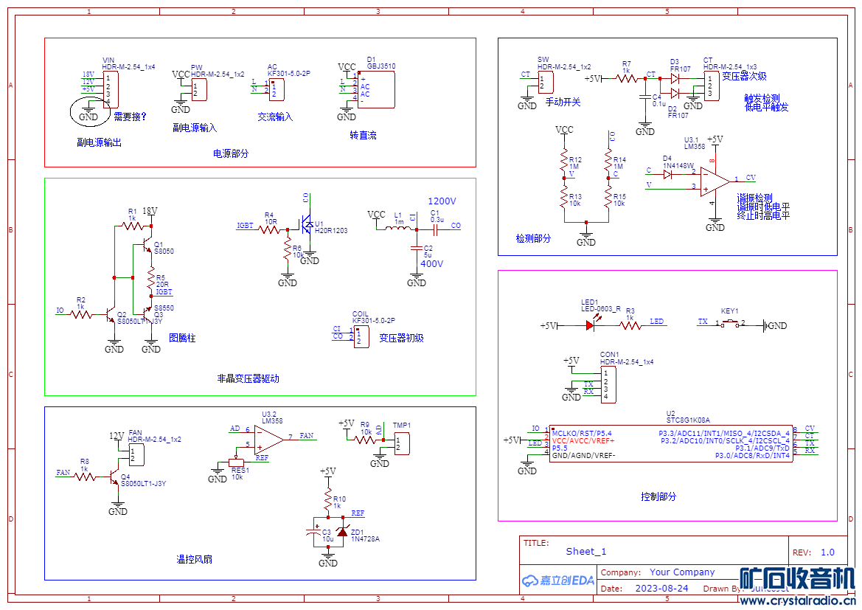This screenshot has width=862, height=610.
Task: Select the 'MCLKO/RST/P5.4' pin label
Action: (x=582, y=434)
